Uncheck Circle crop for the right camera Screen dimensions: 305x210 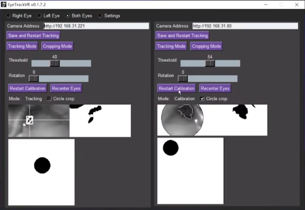202,99
